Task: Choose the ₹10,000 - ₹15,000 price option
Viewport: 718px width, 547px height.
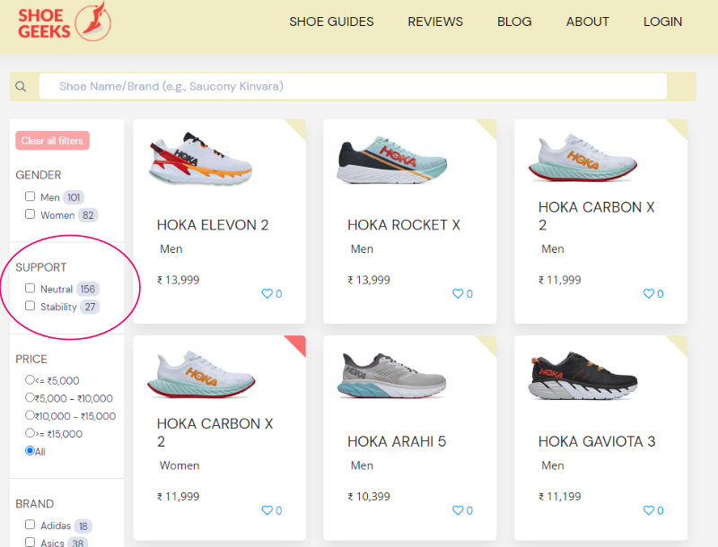Action: click(31, 415)
